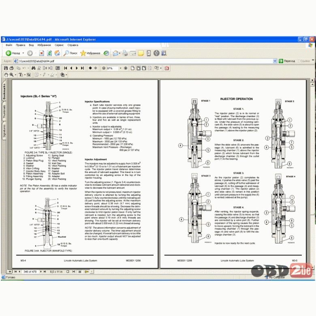Open the Сервис menu
Viewport: 316px width, 316px height.
[x=59, y=45]
